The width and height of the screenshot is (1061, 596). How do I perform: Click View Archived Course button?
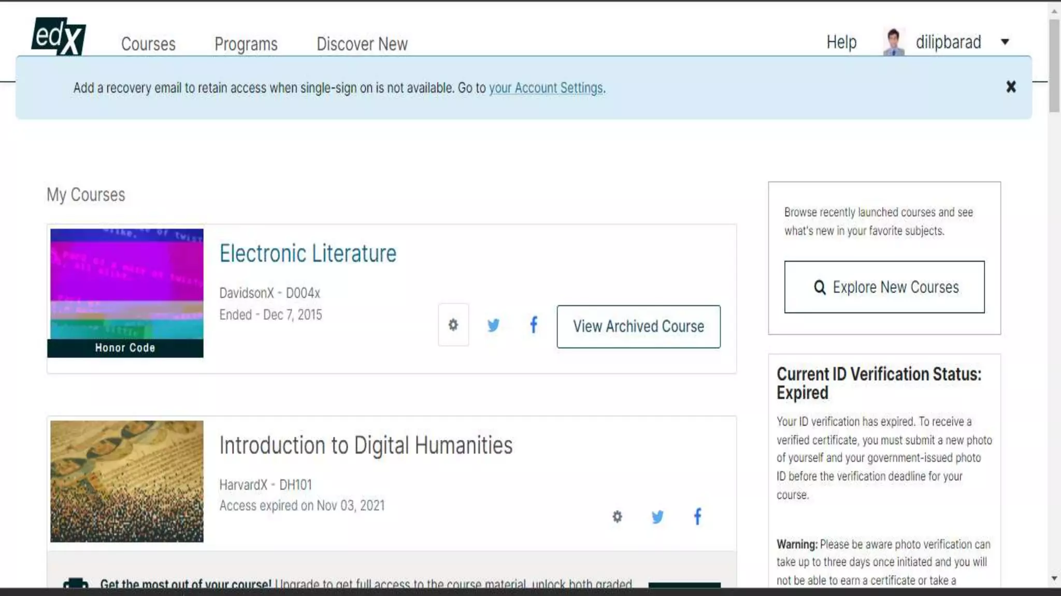click(638, 326)
